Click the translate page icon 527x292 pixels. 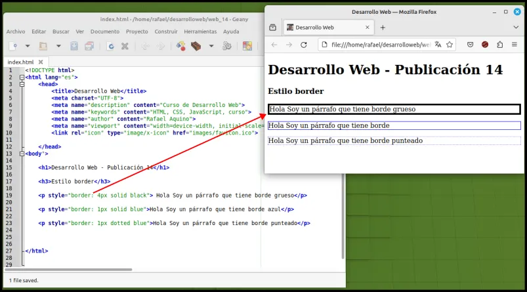[438, 45]
